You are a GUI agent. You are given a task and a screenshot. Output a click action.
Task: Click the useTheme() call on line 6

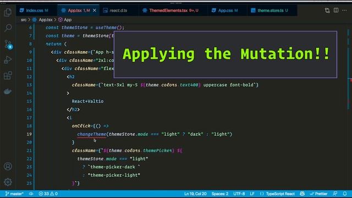[x=109, y=28]
